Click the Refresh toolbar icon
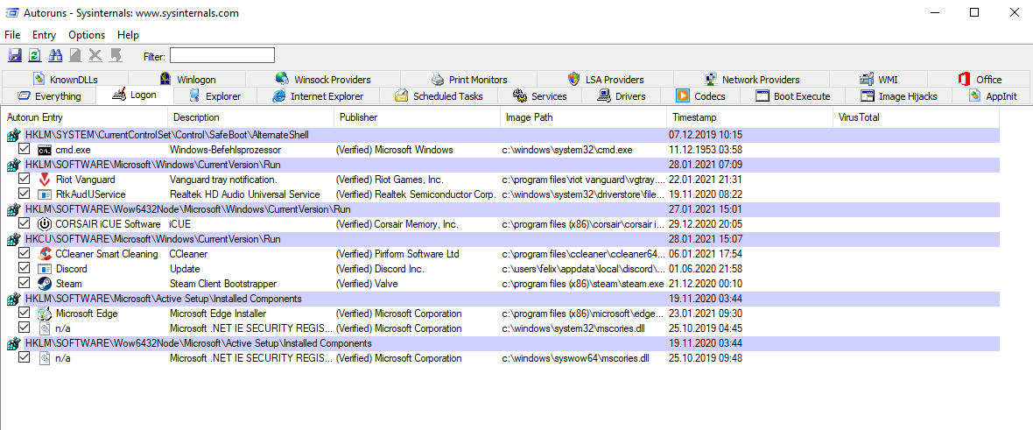This screenshot has width=1033, height=430. (x=35, y=55)
